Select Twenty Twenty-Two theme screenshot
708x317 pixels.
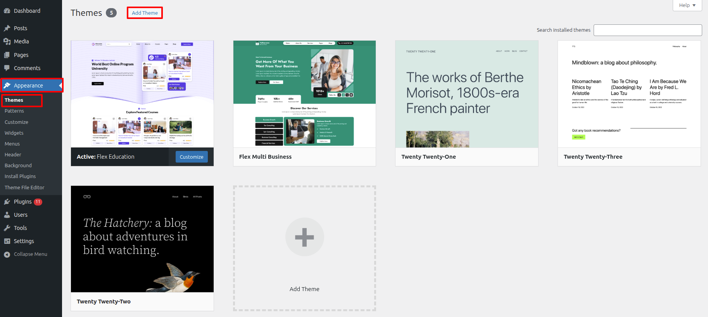click(142, 239)
